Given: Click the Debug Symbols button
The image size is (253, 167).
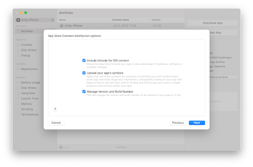Looking at the screenshot, I should tap(223, 77).
